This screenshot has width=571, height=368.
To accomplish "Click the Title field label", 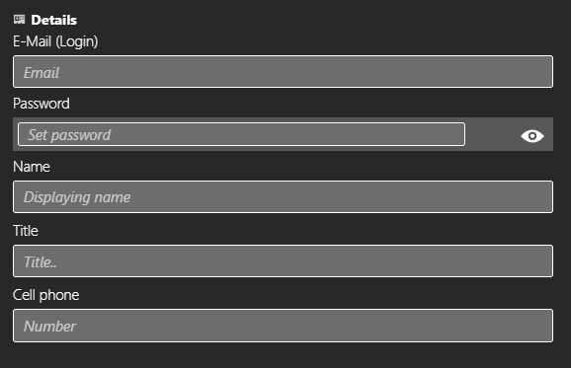I will tap(26, 231).
